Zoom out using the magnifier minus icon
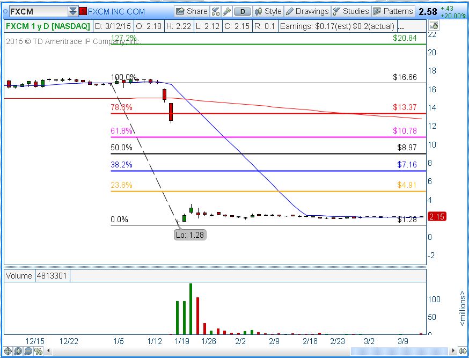Viewport: 469px width, 358px height. click(x=28, y=352)
